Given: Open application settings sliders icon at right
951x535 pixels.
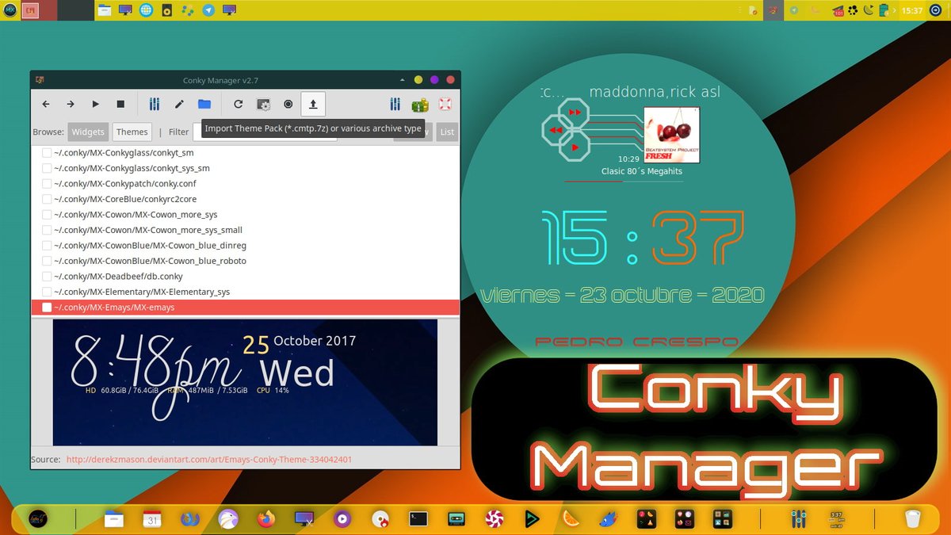Looking at the screenshot, I should click(x=395, y=104).
